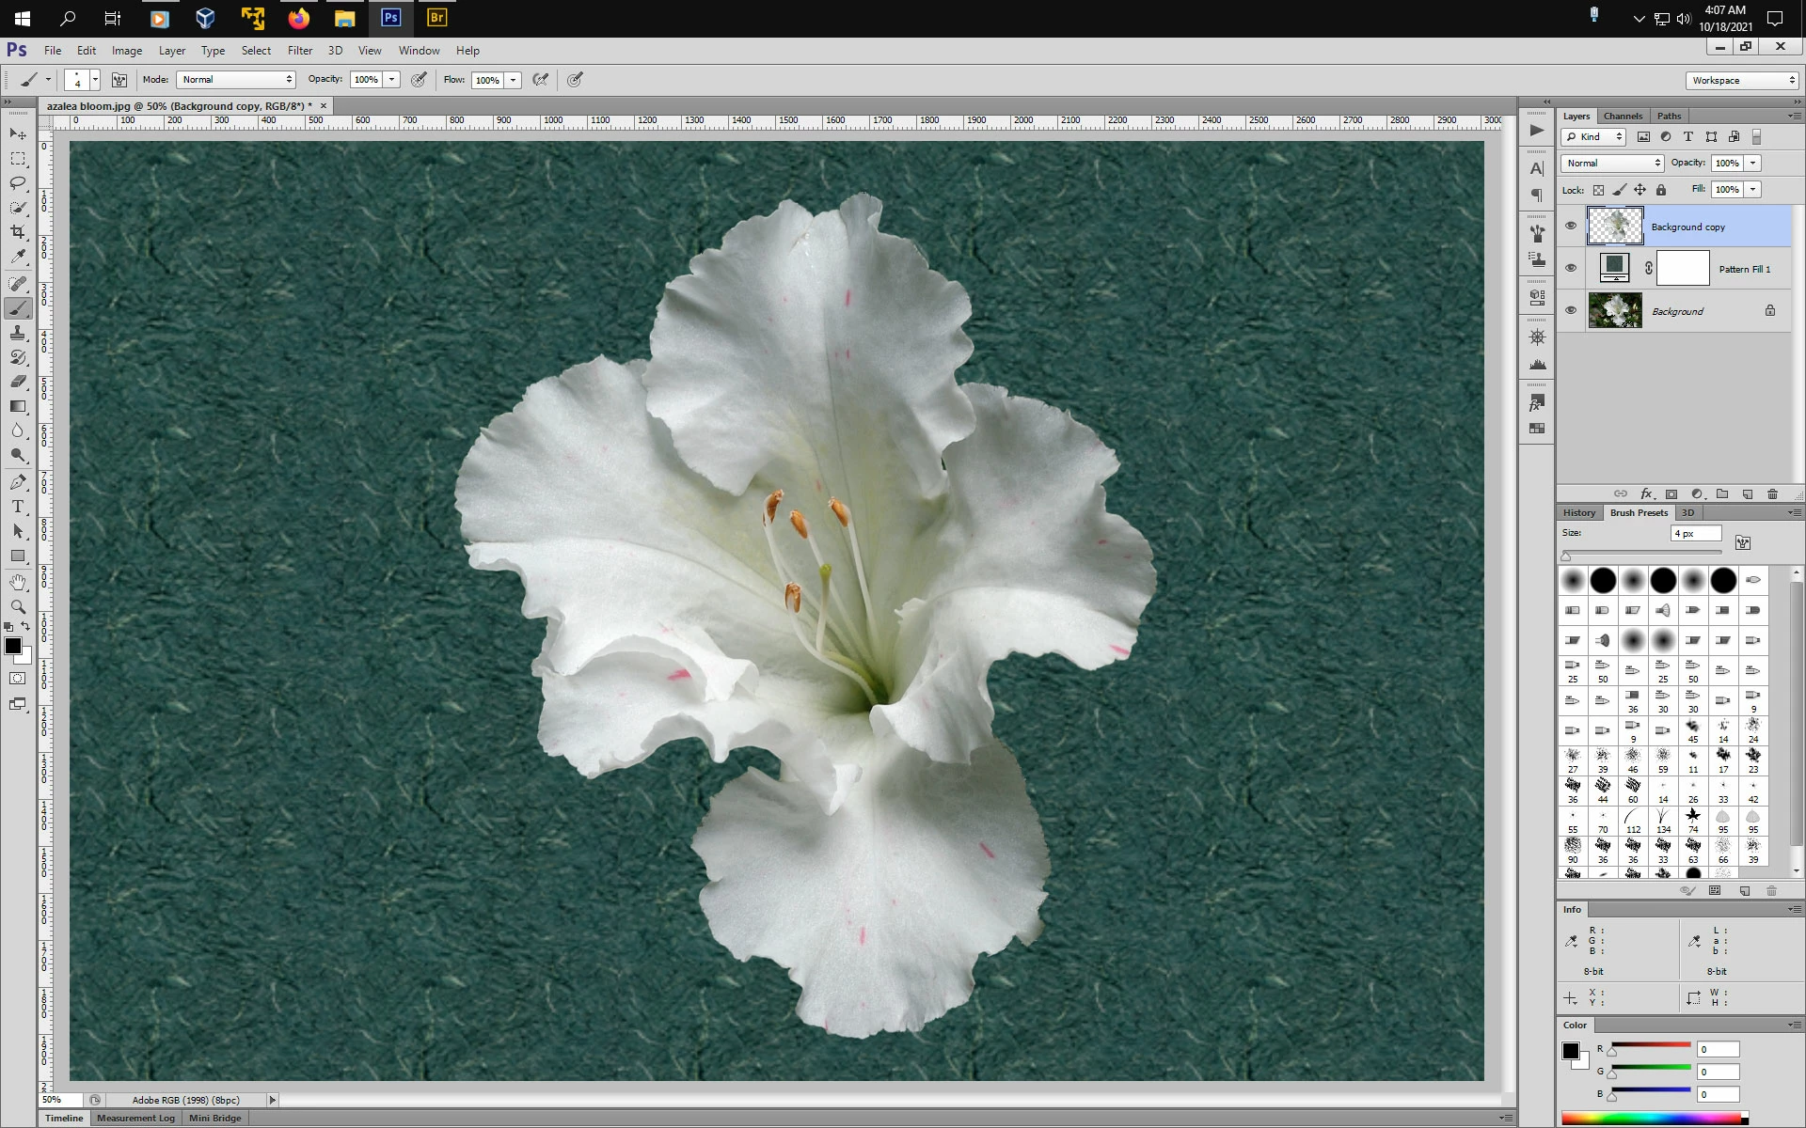Image resolution: width=1806 pixels, height=1128 pixels.
Task: Click the brush Size input field
Action: [1695, 534]
